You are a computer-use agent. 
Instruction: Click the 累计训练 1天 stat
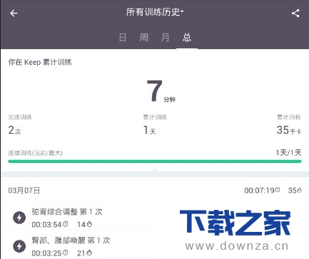click(x=155, y=125)
